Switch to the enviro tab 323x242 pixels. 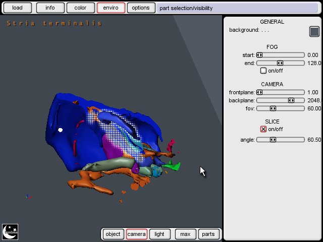click(x=111, y=8)
